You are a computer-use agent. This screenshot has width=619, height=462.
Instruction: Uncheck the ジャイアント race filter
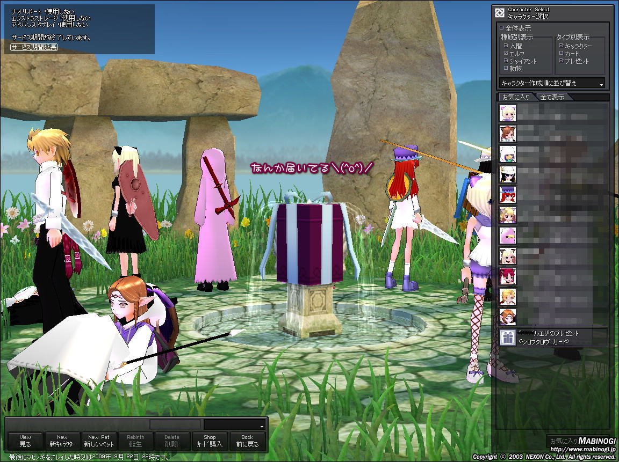tap(506, 61)
